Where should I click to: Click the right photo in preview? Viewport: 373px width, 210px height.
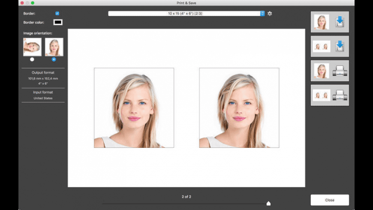(239, 108)
